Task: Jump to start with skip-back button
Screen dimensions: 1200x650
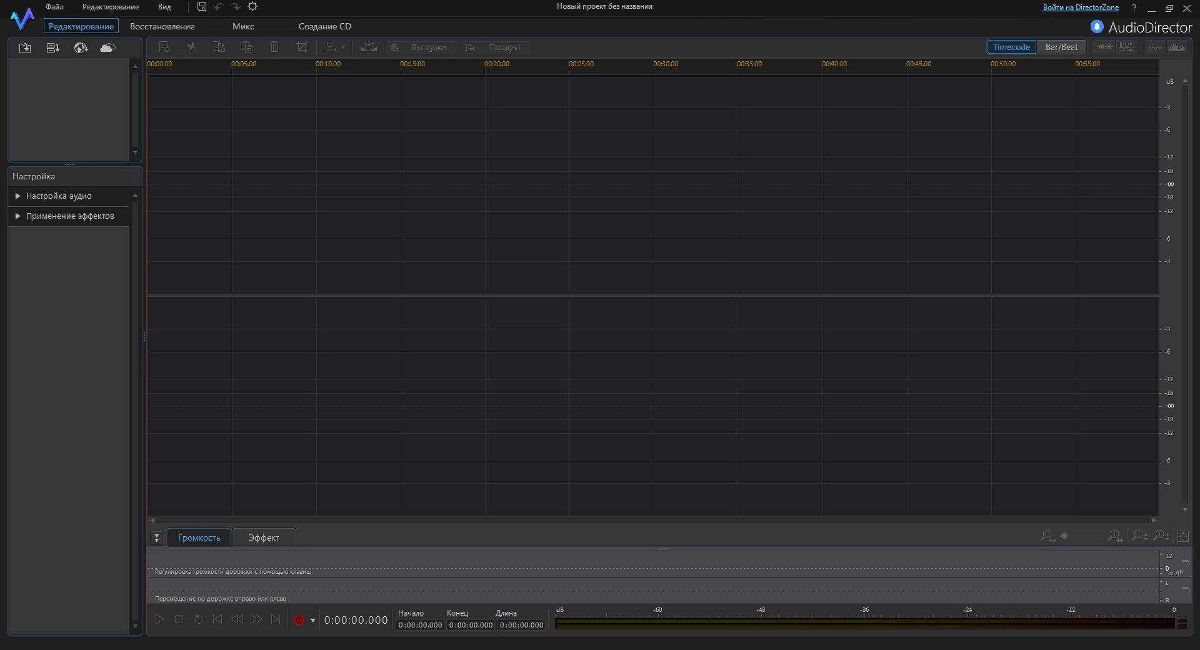Action: tap(217, 619)
